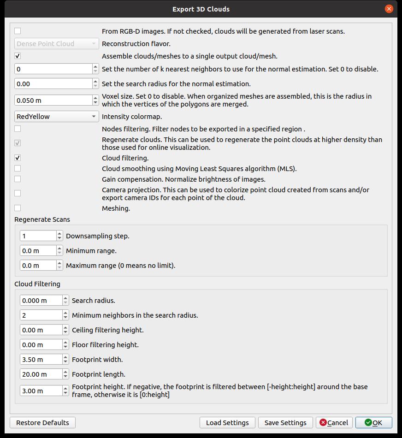Viewport: 402px width, 438px height.
Task: Disable the Cloud filtering checkbox
Action: tap(18, 158)
